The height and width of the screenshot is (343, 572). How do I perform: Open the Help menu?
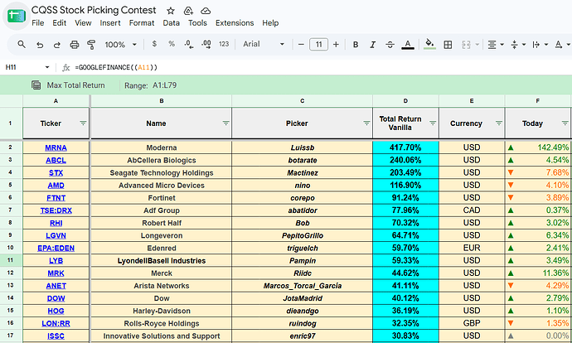270,23
